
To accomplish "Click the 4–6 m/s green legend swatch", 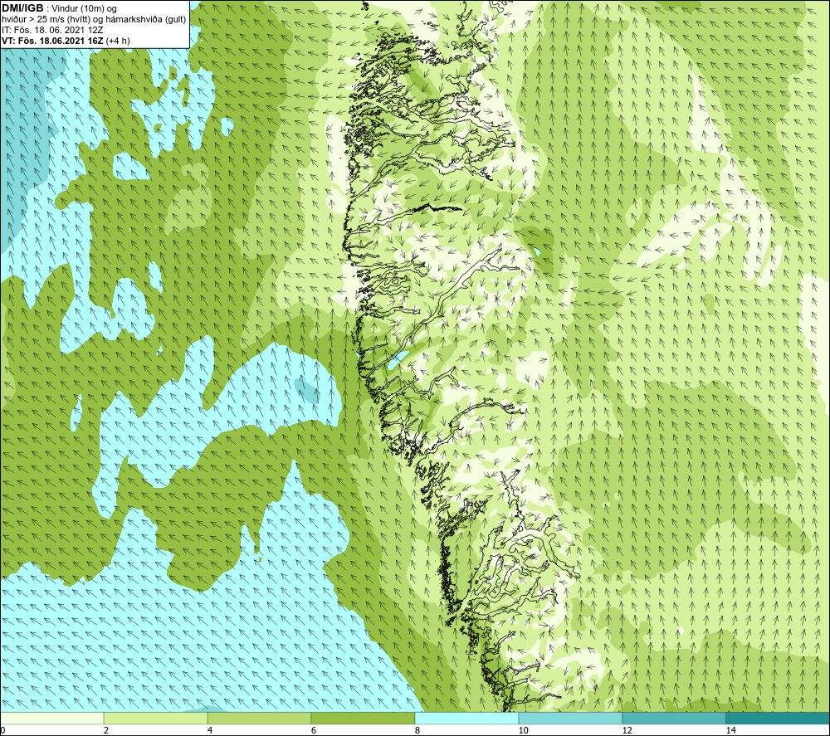I will point(259,718).
